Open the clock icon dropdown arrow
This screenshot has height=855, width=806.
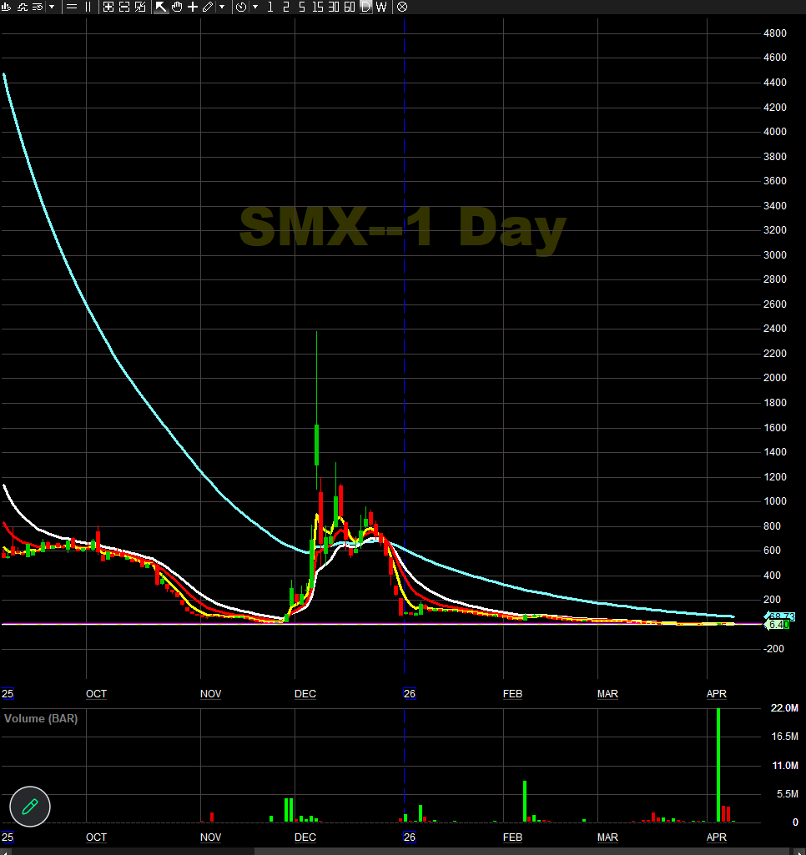pos(254,7)
